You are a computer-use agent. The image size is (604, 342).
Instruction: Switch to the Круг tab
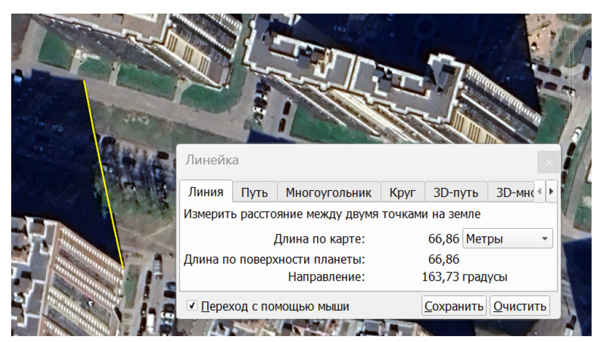point(402,193)
